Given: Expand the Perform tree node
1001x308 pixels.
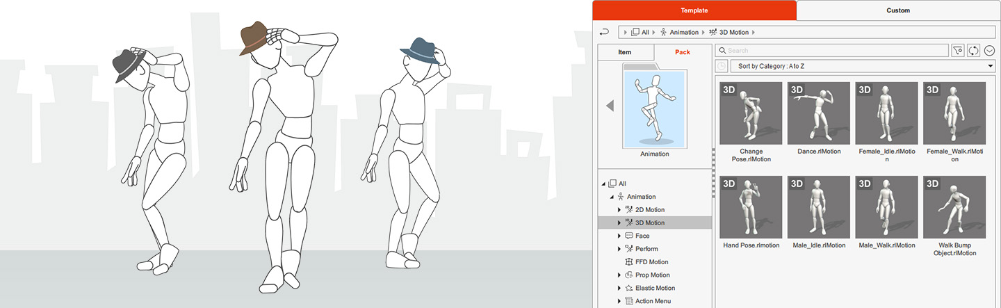Looking at the screenshot, I should point(619,249).
